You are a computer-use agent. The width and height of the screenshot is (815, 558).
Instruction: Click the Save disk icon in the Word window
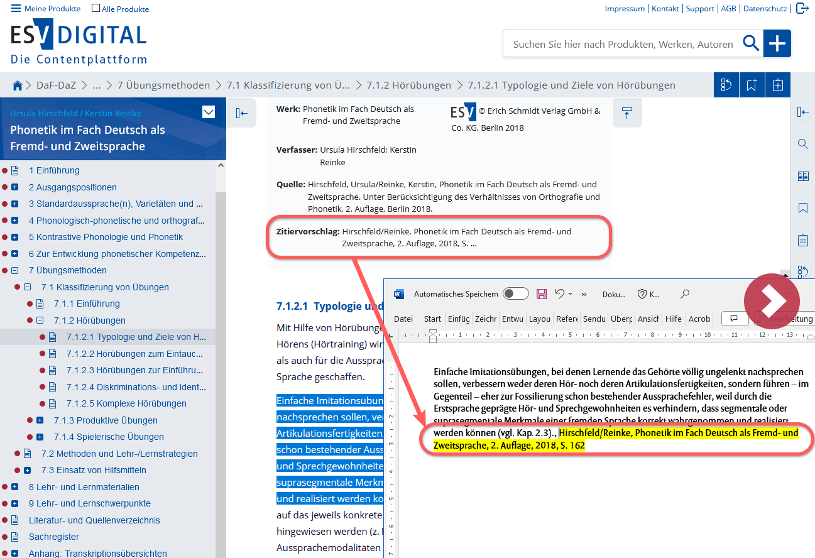click(x=541, y=293)
